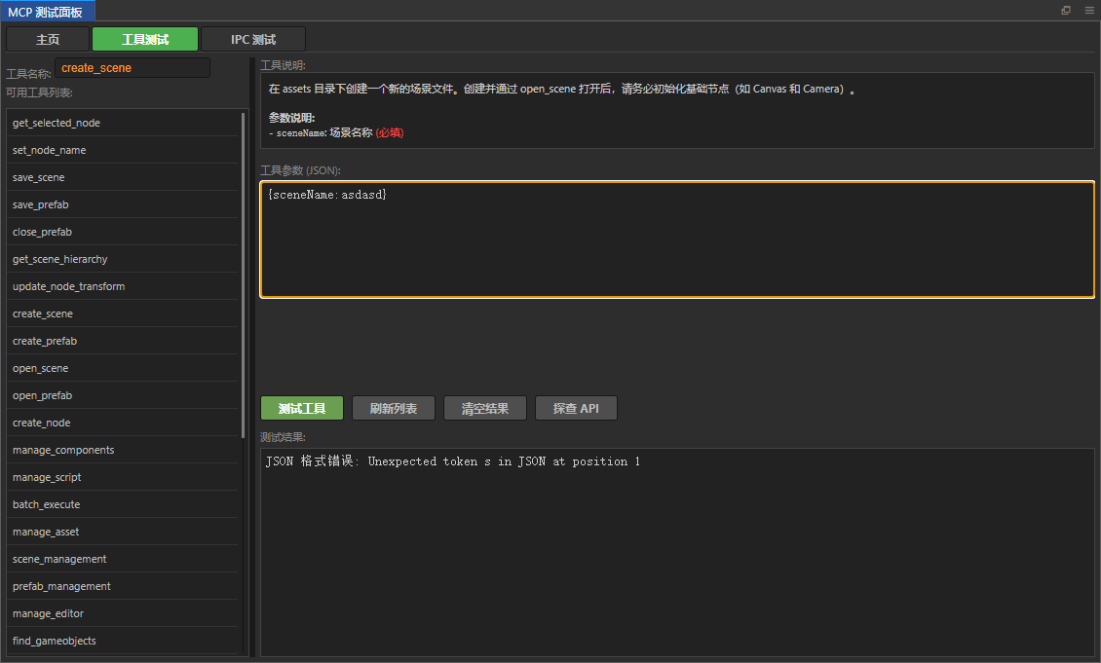Select close_prefab in the tool list
The width and height of the screenshot is (1101, 663).
122,233
